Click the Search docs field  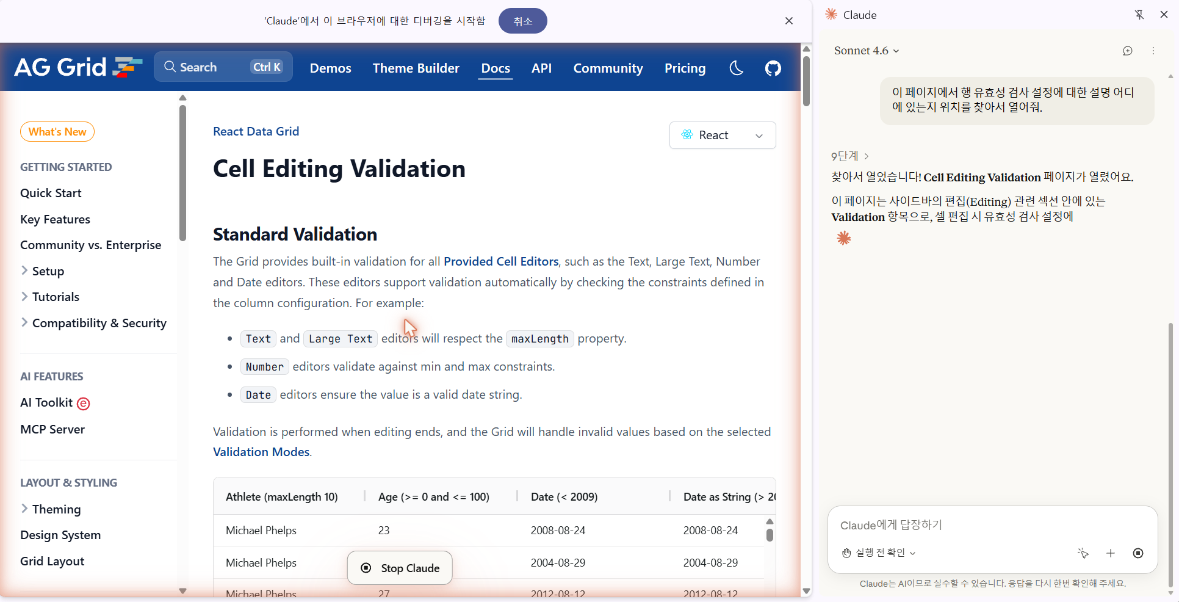pyautogui.click(x=223, y=67)
